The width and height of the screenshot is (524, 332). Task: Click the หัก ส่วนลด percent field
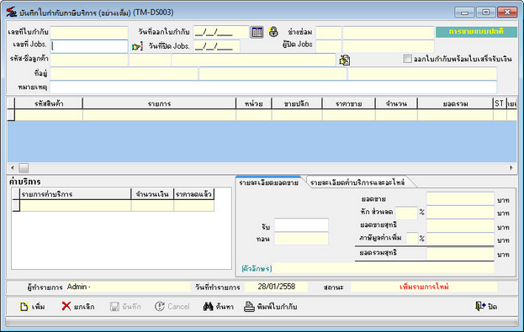click(406, 213)
